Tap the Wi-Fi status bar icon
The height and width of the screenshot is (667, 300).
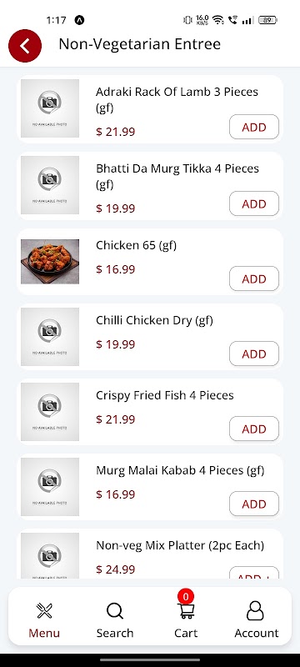(x=218, y=20)
